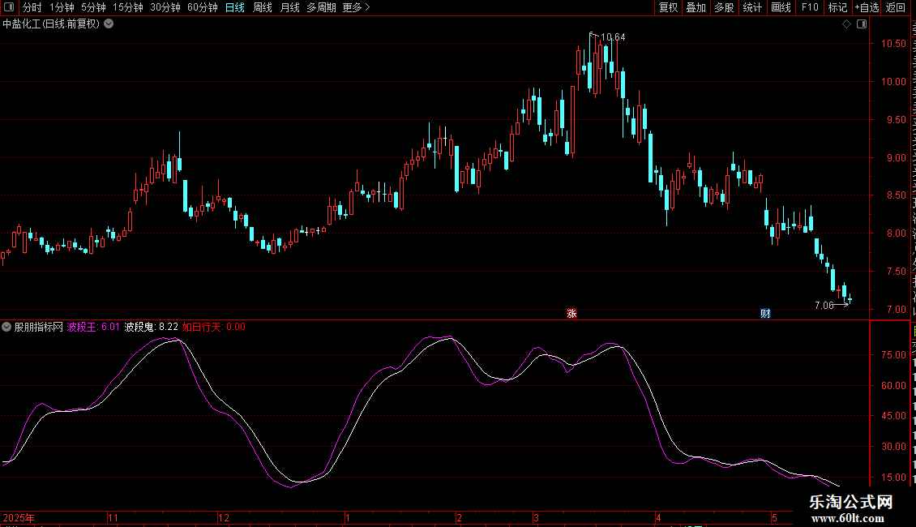
Task: Select the 5分钟 period tab
Action: pos(93,7)
